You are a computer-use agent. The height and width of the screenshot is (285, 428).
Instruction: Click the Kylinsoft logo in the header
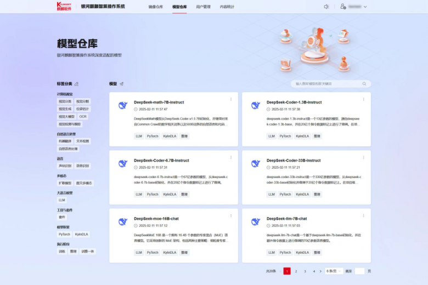coord(64,6)
